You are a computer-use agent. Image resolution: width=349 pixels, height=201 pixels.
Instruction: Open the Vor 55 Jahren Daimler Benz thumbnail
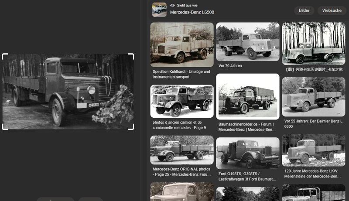click(314, 97)
